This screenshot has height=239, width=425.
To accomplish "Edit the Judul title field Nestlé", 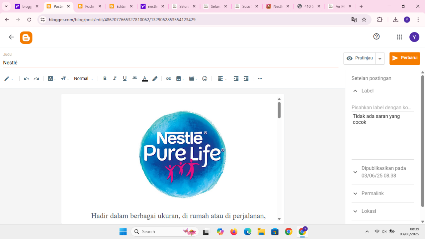I will 171,63.
